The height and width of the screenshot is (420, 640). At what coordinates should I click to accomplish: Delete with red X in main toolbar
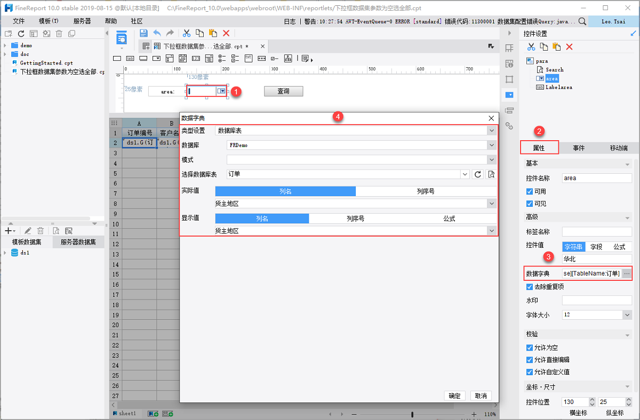(x=226, y=33)
